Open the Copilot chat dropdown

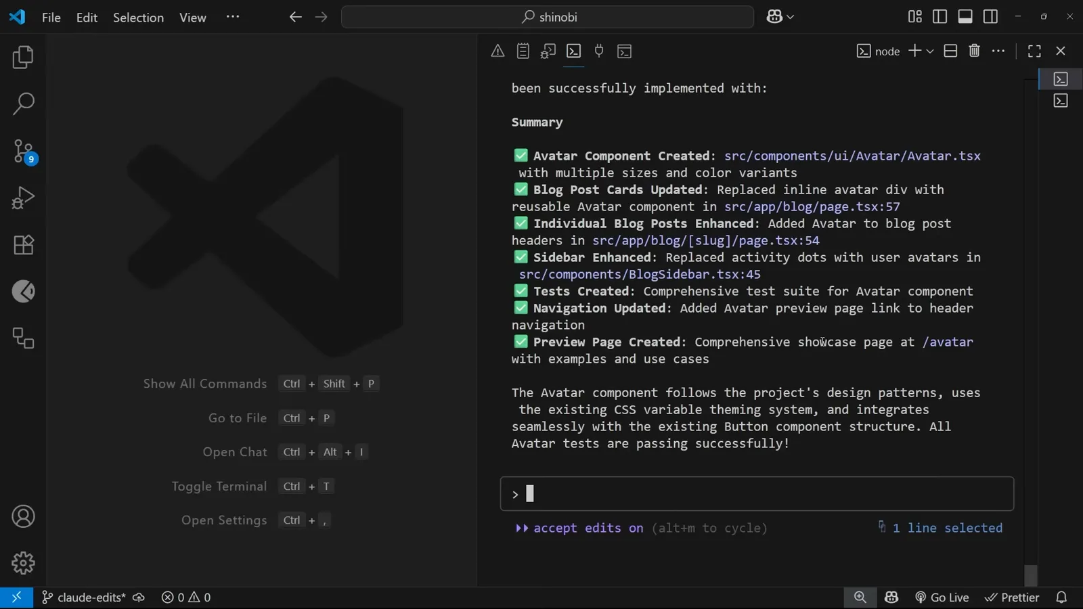(x=780, y=17)
